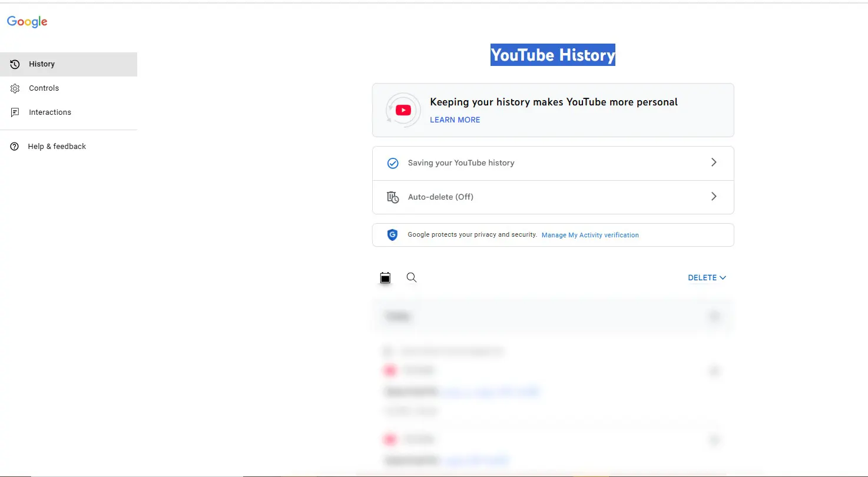
Task: Expand the Auto-delete row chevron arrow
Action: 714,197
